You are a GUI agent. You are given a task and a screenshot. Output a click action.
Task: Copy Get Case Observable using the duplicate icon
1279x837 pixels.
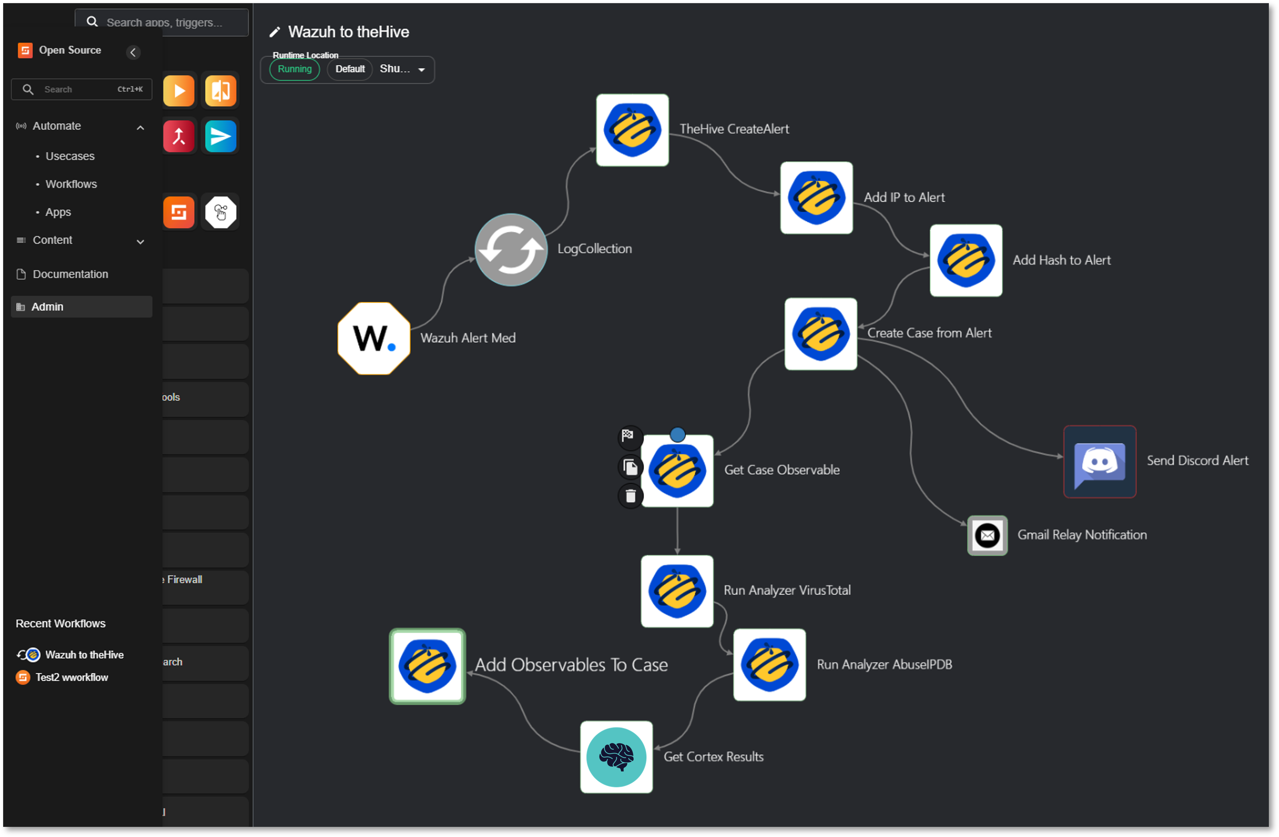click(x=630, y=467)
